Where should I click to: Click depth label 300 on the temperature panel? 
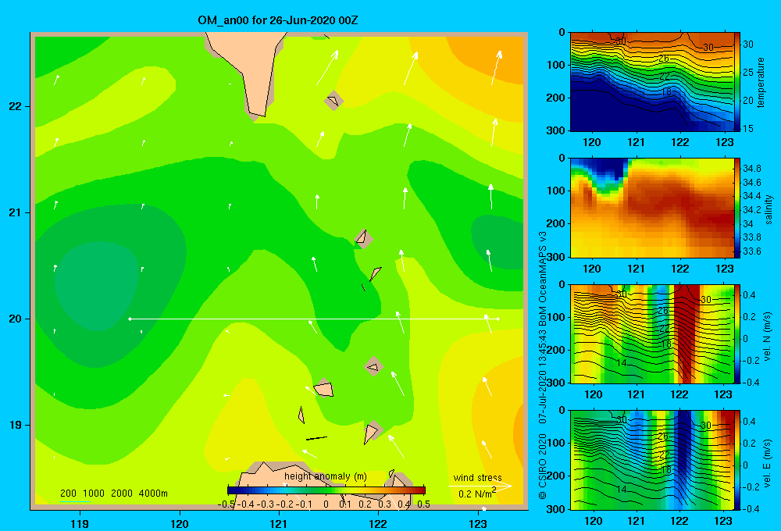pyautogui.click(x=556, y=130)
